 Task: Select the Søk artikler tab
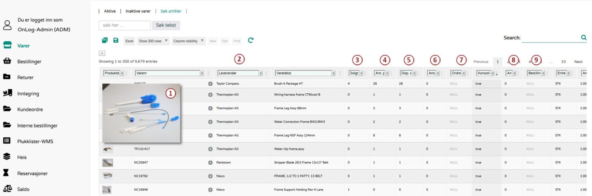171,11
